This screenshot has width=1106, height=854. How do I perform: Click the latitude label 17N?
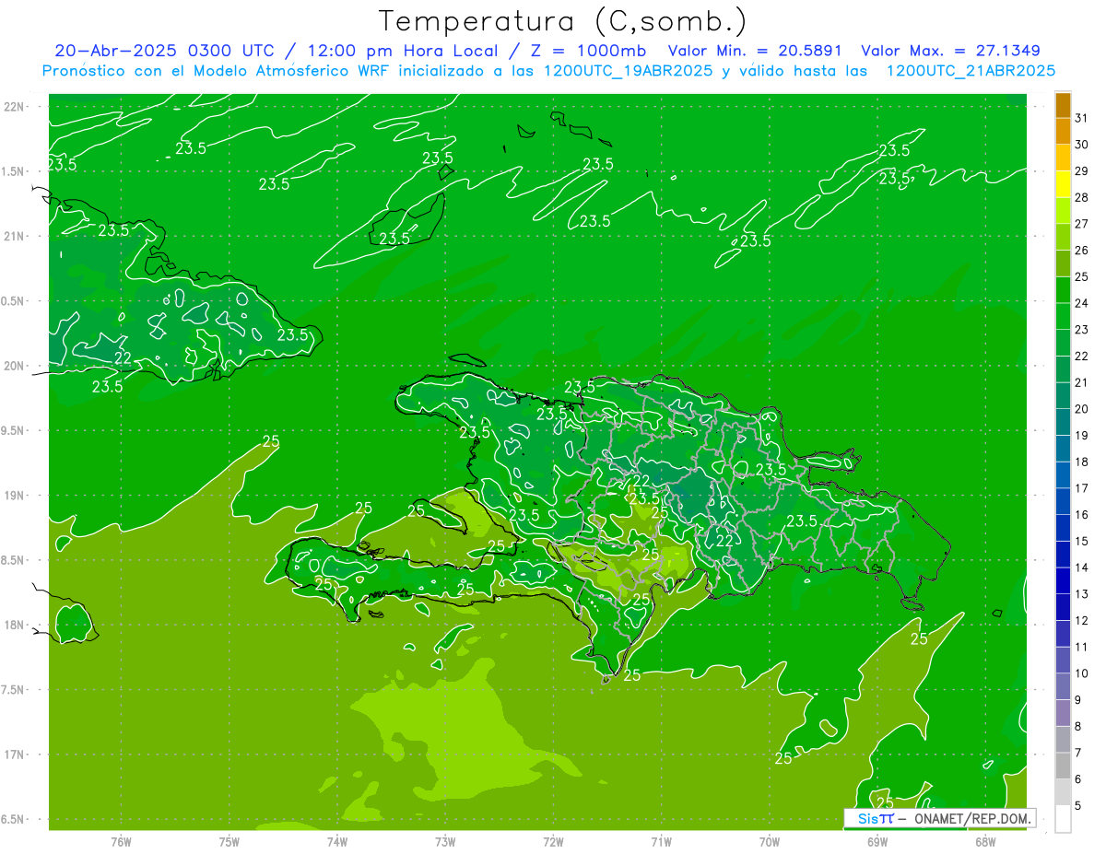click(x=15, y=755)
